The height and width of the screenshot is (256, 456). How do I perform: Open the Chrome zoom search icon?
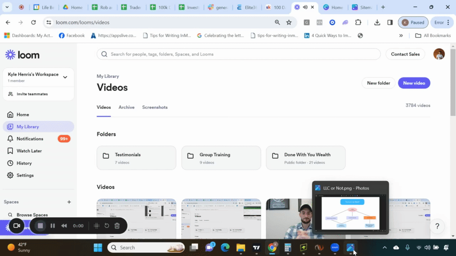[x=277, y=22]
